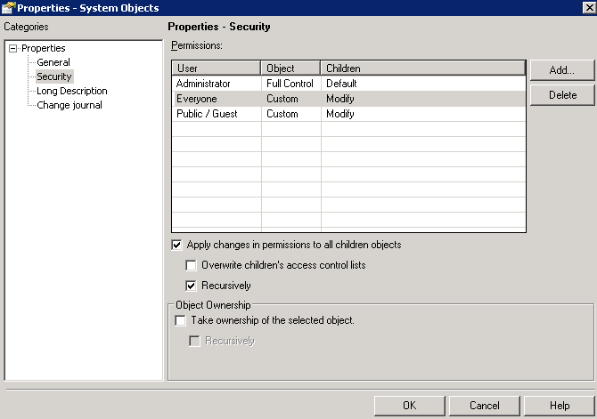Open Help for this dialog
Screen dimensions: 597x419
[x=559, y=406]
